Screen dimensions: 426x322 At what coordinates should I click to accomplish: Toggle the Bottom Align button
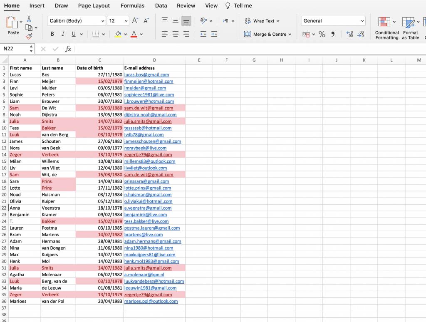(186, 21)
